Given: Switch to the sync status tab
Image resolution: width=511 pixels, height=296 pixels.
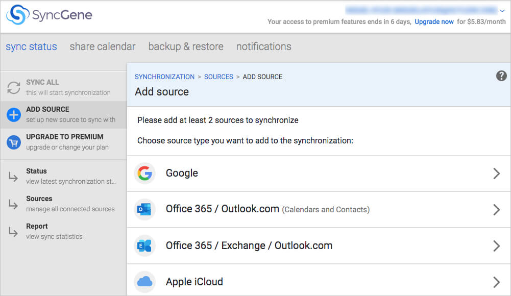Looking at the screenshot, I should pos(31,46).
